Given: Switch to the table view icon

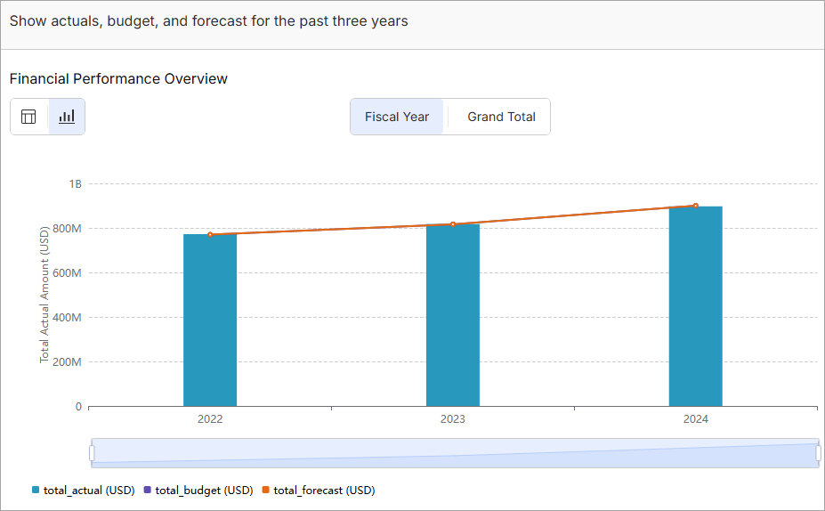Looking at the screenshot, I should 28,117.
